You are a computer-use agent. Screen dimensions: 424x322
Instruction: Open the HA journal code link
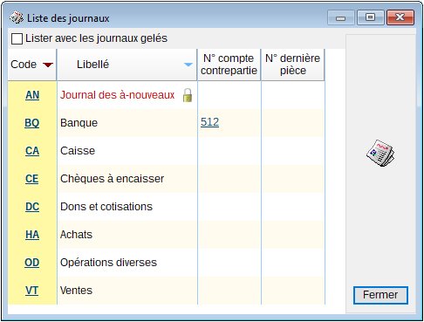(32, 235)
